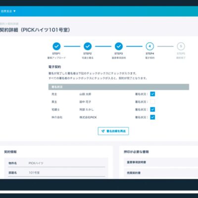Click the 部屋名 field showing 101号室
The image size is (198, 198).
coord(56,173)
